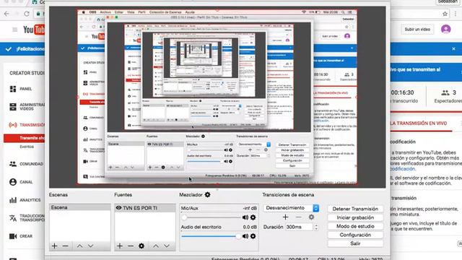
Task: Add a scene transition with plus
Action: click(285, 217)
